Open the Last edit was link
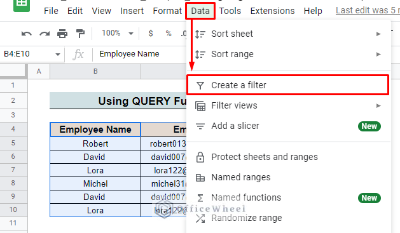The height and width of the screenshot is (233, 400). [368, 10]
